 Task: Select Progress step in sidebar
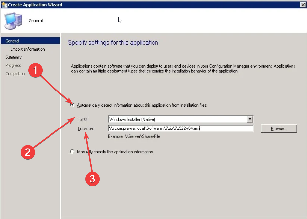[x=13, y=65]
